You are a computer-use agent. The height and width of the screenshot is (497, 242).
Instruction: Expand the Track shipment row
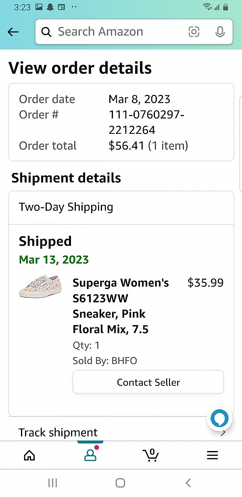tap(58, 433)
